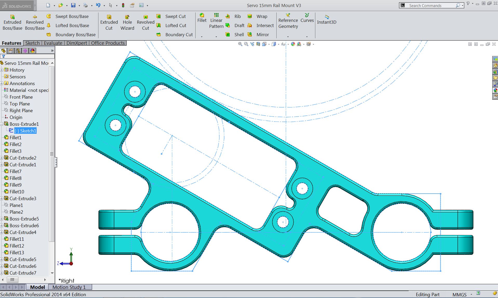This screenshot has height=298, width=498.
Task: Switch to the ConfigurationManager tab
Action: tap(18, 51)
